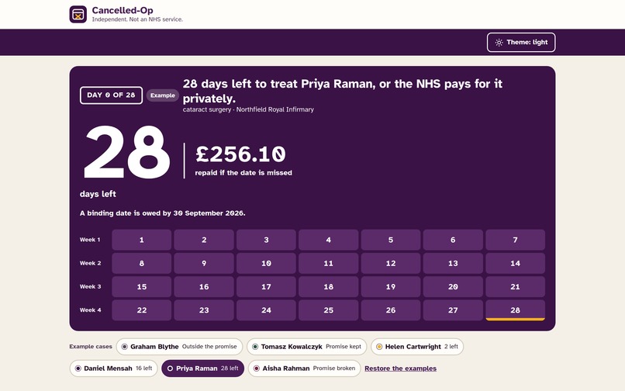Click the £256.10 repayment amount
The image size is (625, 391).
pyautogui.click(x=240, y=154)
